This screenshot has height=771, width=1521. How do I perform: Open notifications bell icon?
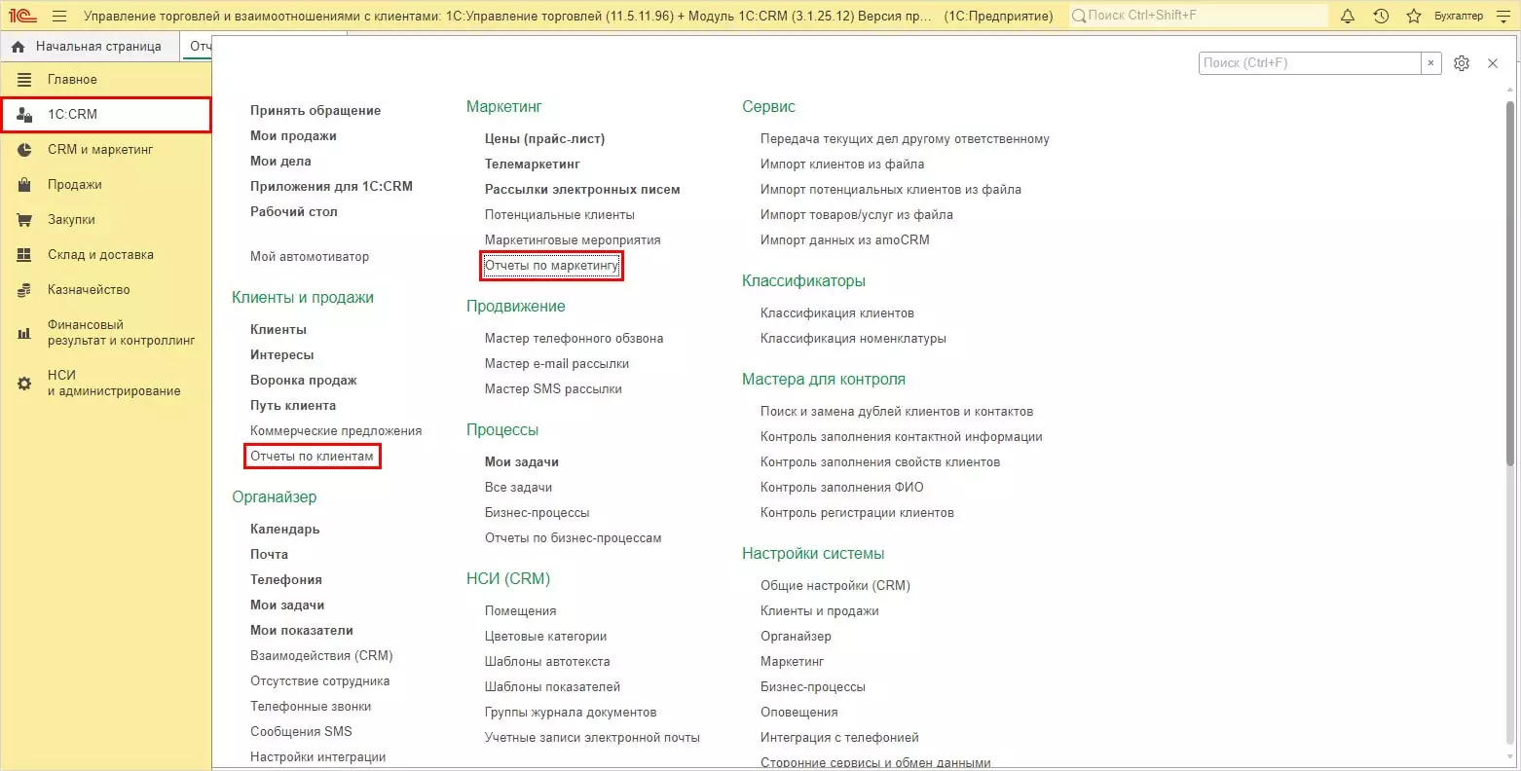(1348, 16)
